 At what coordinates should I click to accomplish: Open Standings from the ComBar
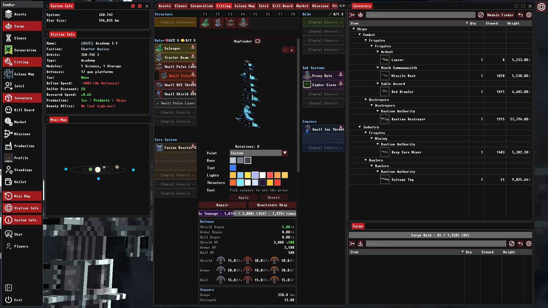pos(22,170)
